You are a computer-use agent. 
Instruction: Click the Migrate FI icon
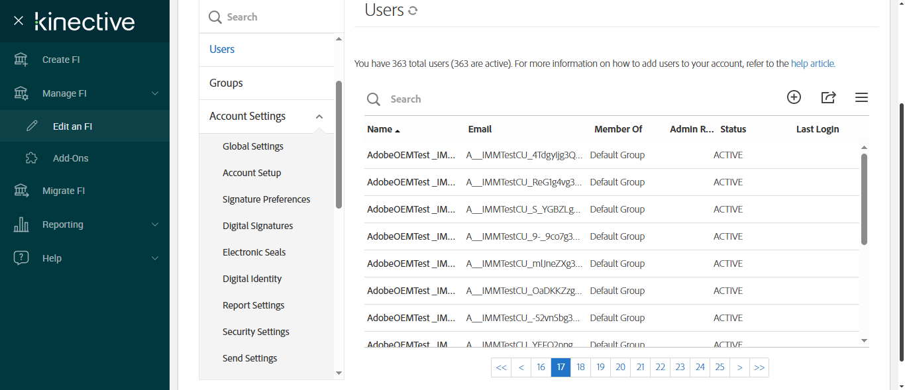pyautogui.click(x=21, y=191)
